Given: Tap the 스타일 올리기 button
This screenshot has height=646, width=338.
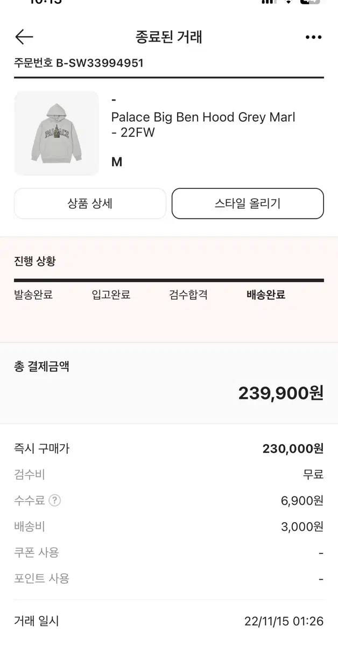Looking at the screenshot, I should click(x=248, y=203).
